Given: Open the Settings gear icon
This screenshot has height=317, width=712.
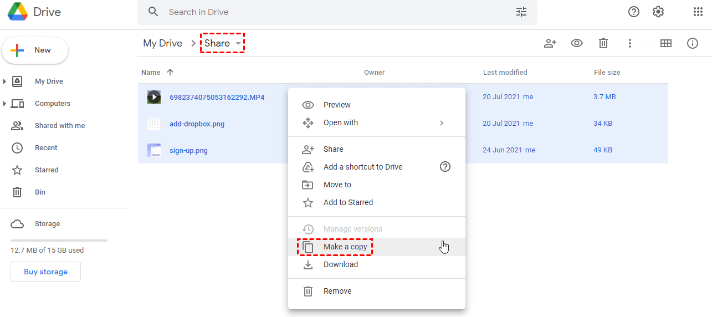Looking at the screenshot, I should pos(658,12).
